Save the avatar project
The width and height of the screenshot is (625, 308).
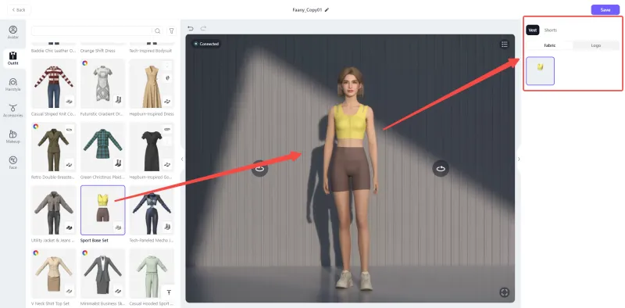pyautogui.click(x=605, y=10)
